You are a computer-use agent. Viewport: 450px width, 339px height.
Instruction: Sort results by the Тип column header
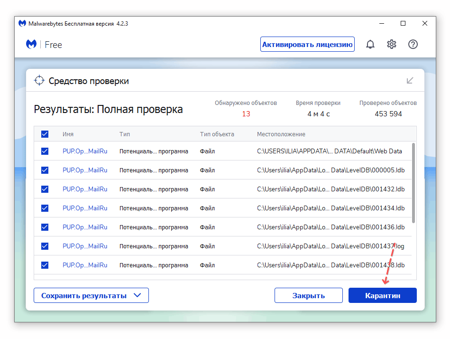(124, 134)
